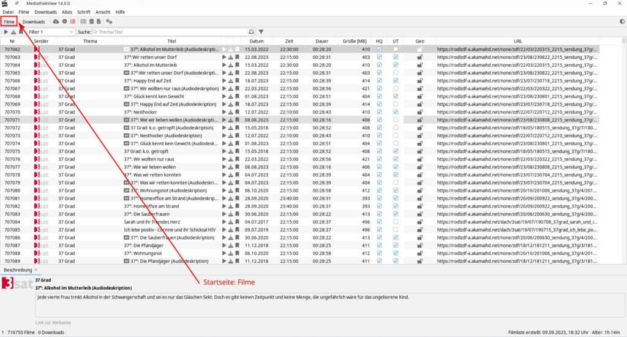Viewport: 627px width, 337px height.
Task: Toggle UT checkbox in row 707089
Action: pos(396,261)
